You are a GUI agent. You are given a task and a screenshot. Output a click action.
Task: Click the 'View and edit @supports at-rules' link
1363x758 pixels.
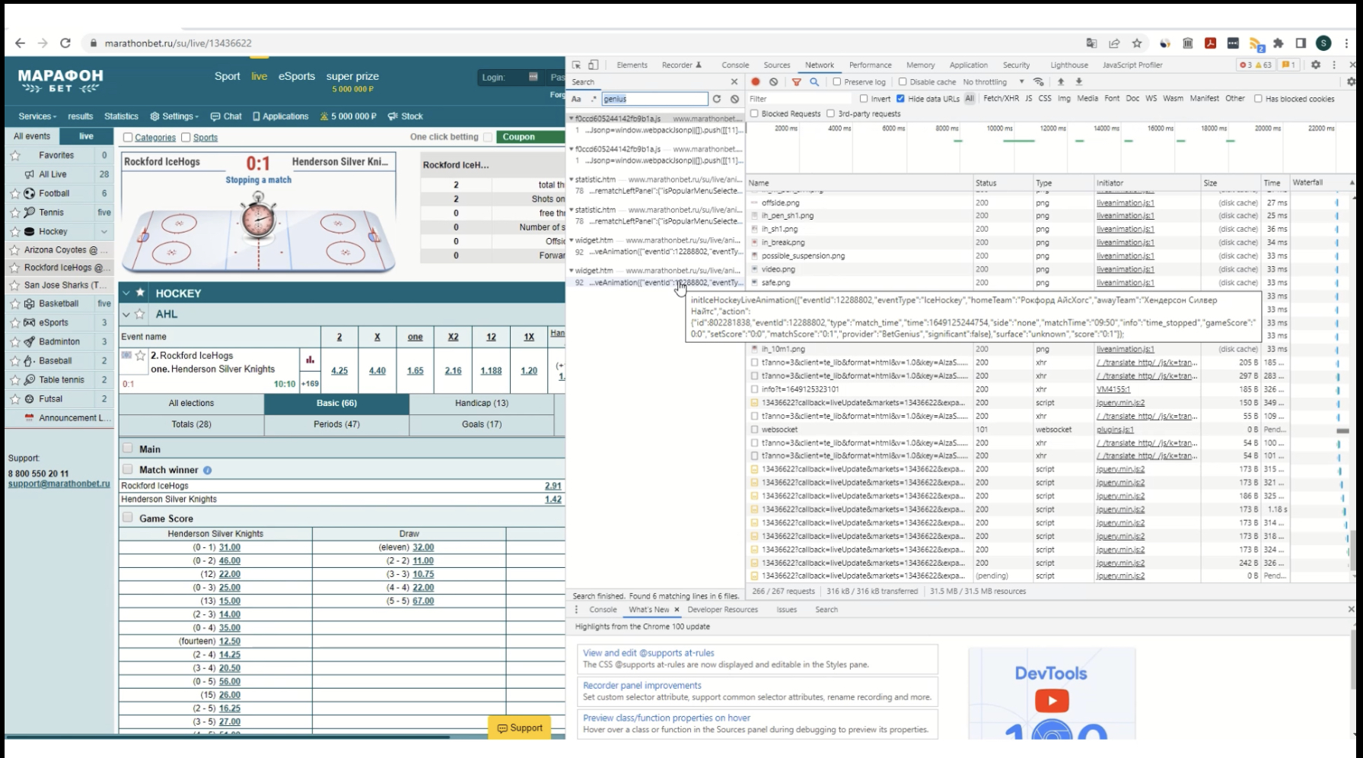click(x=648, y=653)
